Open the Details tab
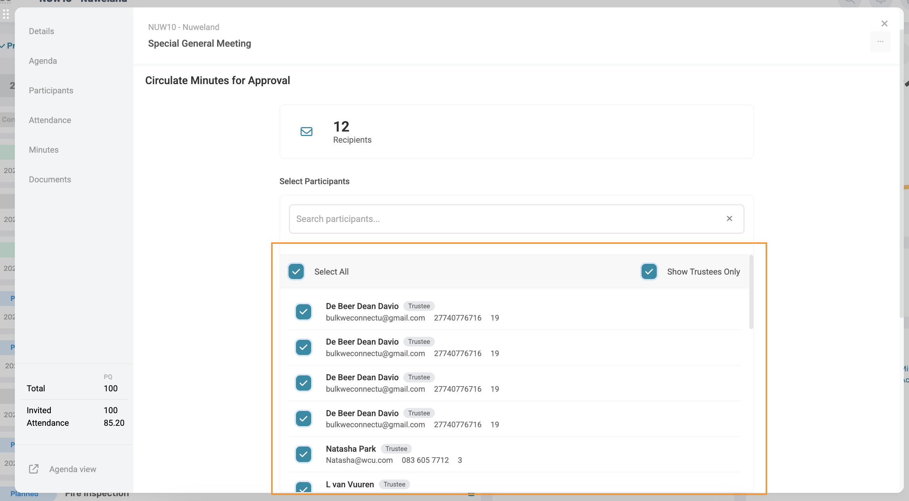Viewport: 909px width, 501px height. 41,31
